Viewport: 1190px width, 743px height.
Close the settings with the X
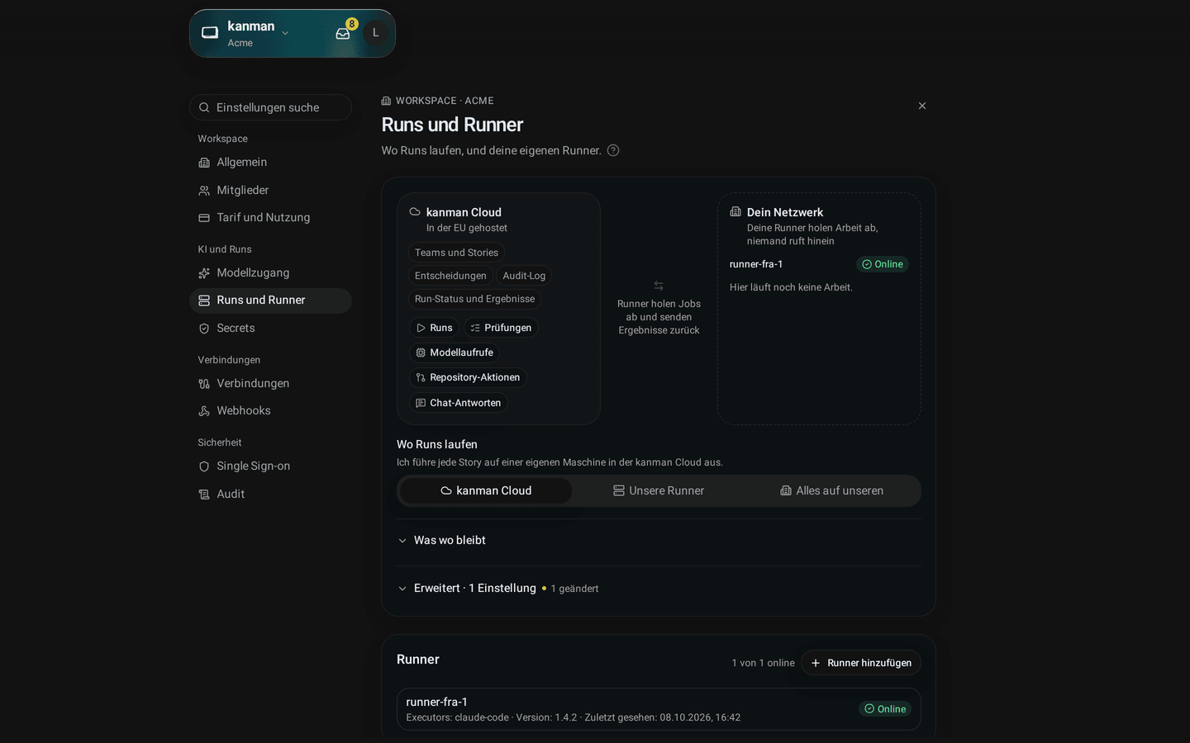click(x=922, y=106)
